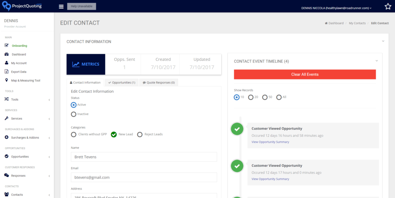Click the Opps. Sent metric value
The width and height of the screenshot is (395, 198).
coord(125,67)
